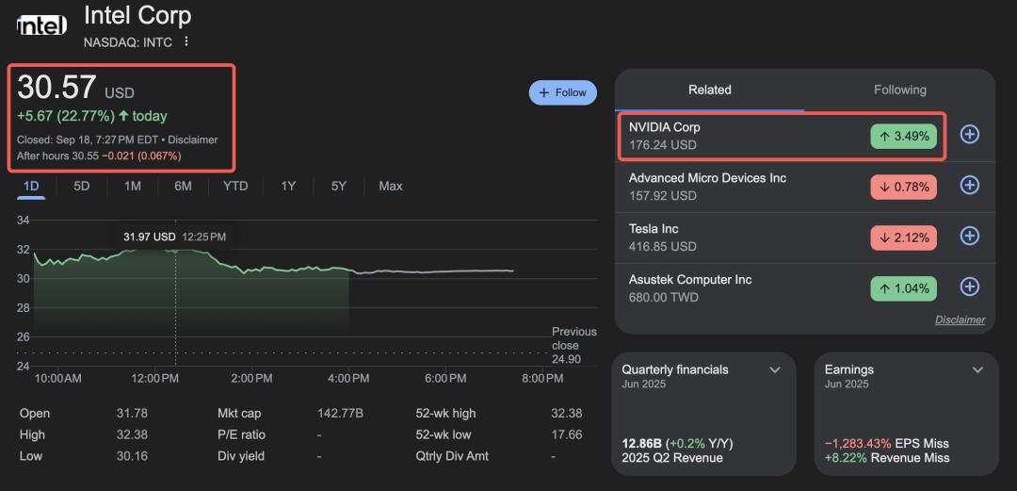
Task: Select the Related tab
Action: [x=709, y=90]
